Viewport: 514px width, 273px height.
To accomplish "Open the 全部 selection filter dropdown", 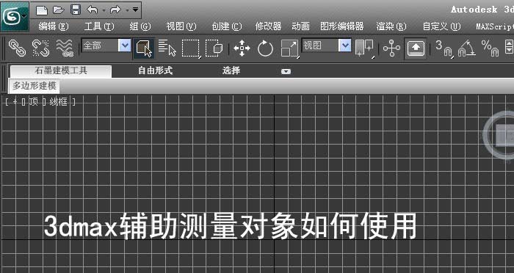I will click(x=106, y=45).
